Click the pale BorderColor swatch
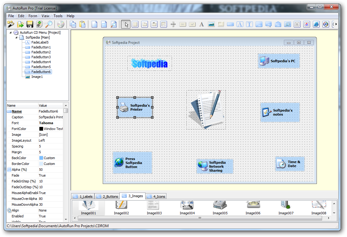Viewport: 347px width, 237px height. (x=41, y=164)
